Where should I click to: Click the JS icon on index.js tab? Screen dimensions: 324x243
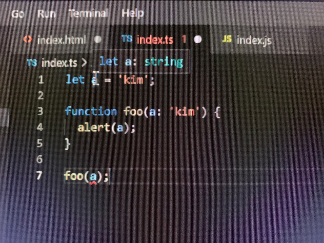point(227,39)
